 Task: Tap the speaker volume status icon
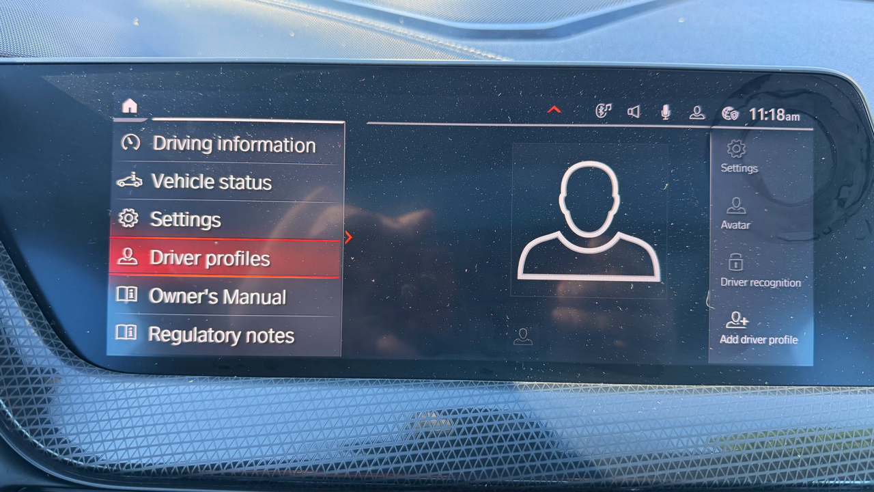point(634,112)
